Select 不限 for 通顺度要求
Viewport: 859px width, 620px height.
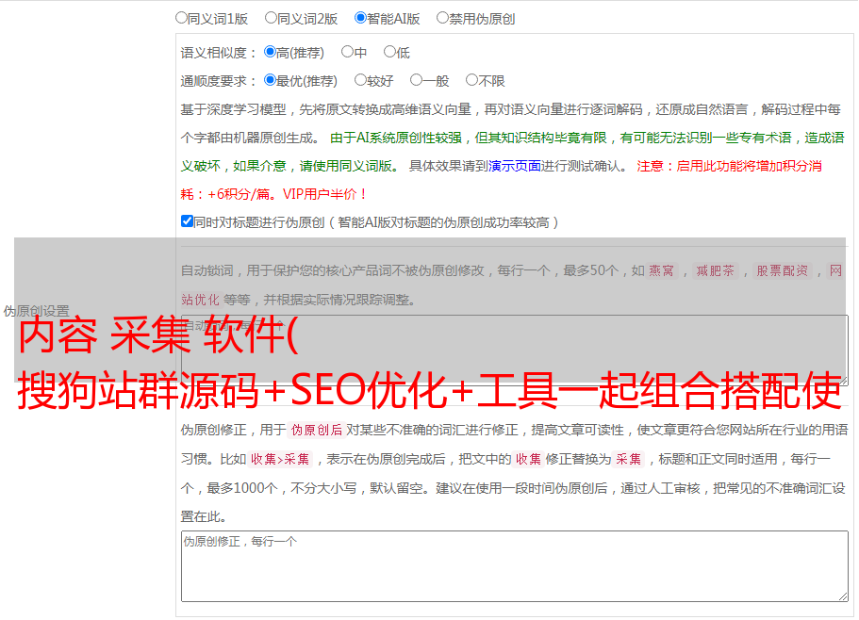472,81
